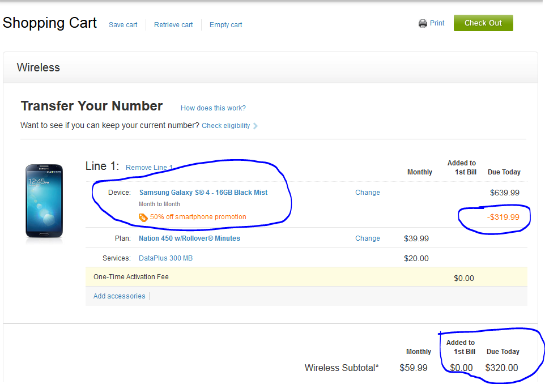Click the Wireless Subtotal* label
The height and width of the screenshot is (384, 545).
coord(342,368)
